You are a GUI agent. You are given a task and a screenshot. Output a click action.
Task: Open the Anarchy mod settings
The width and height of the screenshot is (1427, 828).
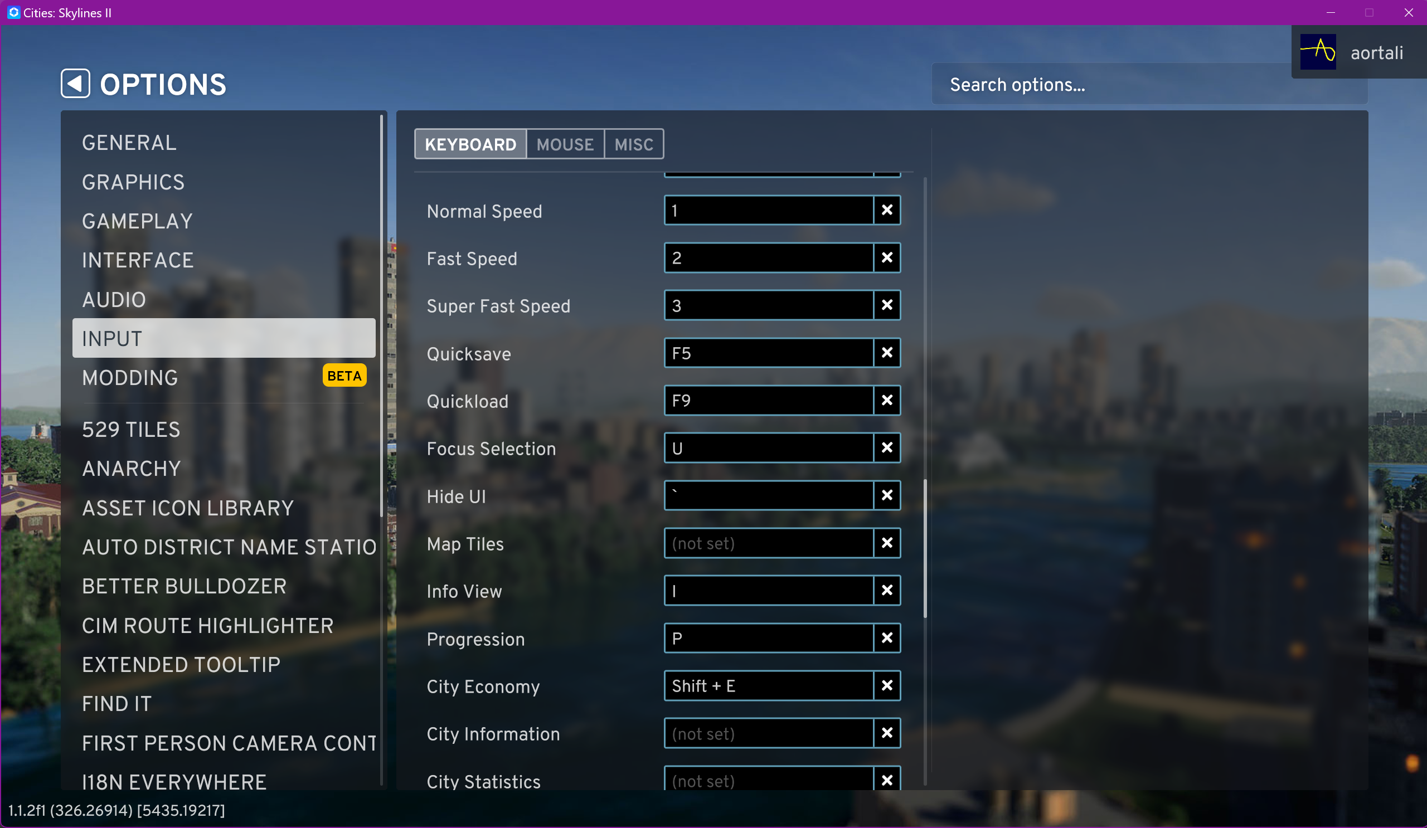224,469
